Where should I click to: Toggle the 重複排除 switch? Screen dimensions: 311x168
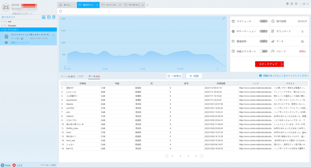(264, 41)
